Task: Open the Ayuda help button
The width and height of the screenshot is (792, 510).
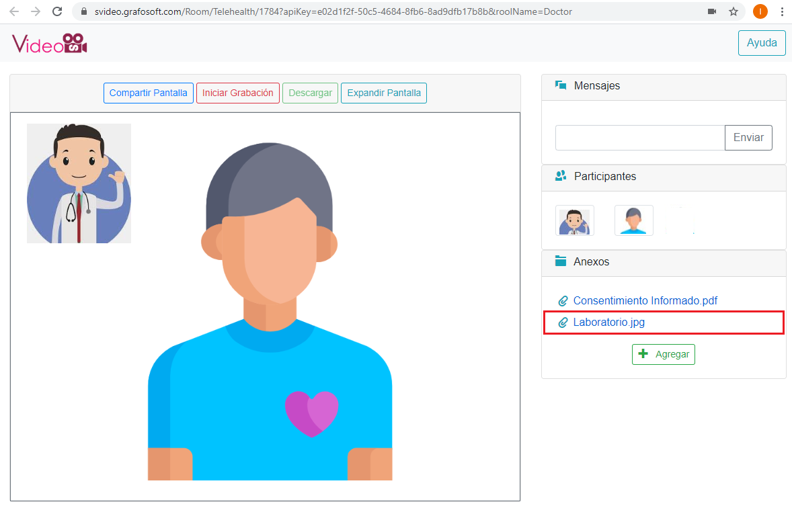Action: tap(762, 42)
